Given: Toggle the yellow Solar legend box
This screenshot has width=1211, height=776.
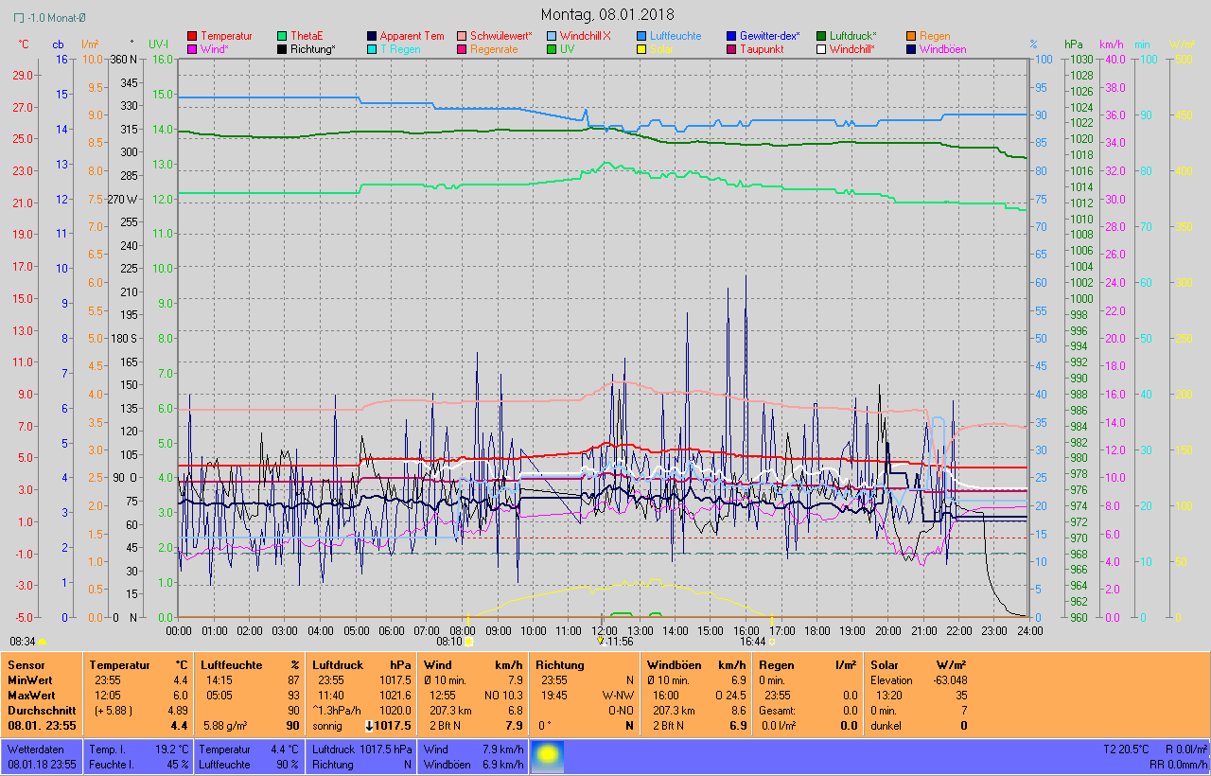Looking at the screenshot, I should 641,49.
